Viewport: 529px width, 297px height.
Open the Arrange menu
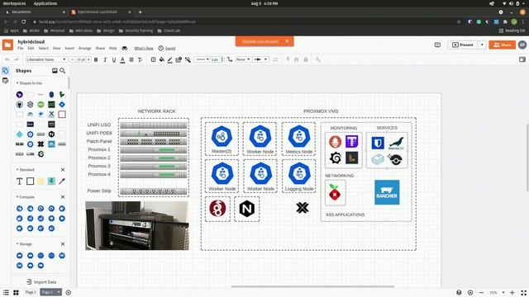(85, 48)
